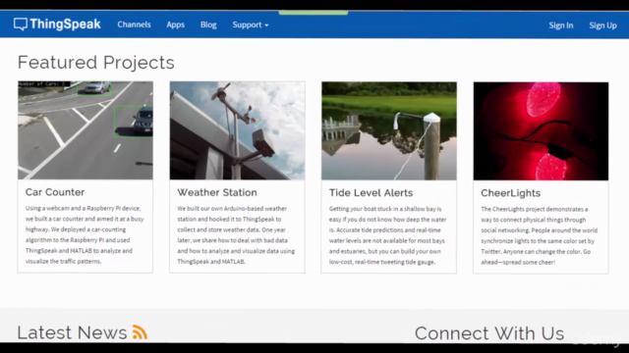This screenshot has height=353, width=629.
Task: Click the Latest News heading
Action: tap(72, 332)
